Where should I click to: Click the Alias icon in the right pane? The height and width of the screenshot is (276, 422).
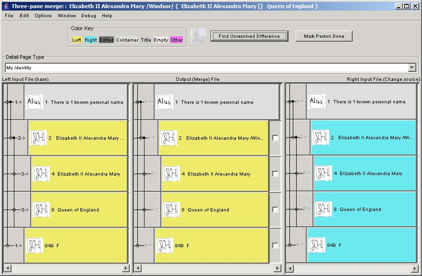coord(317,101)
